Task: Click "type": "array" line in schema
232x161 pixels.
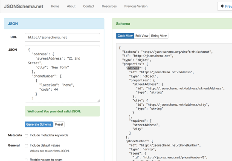Action: click(142, 149)
